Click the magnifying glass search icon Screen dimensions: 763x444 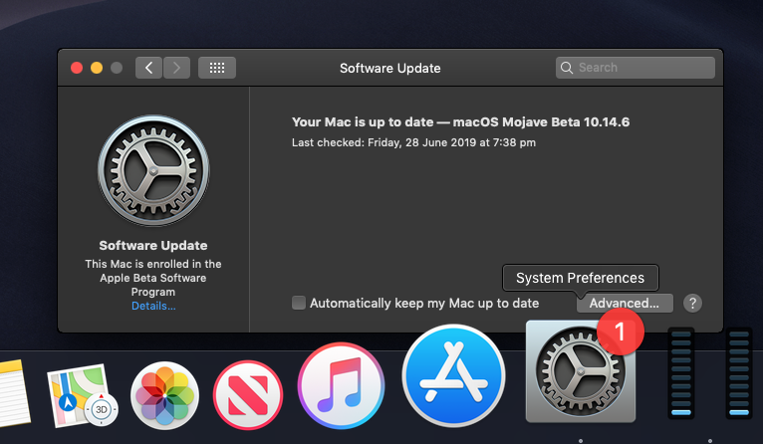[567, 68]
